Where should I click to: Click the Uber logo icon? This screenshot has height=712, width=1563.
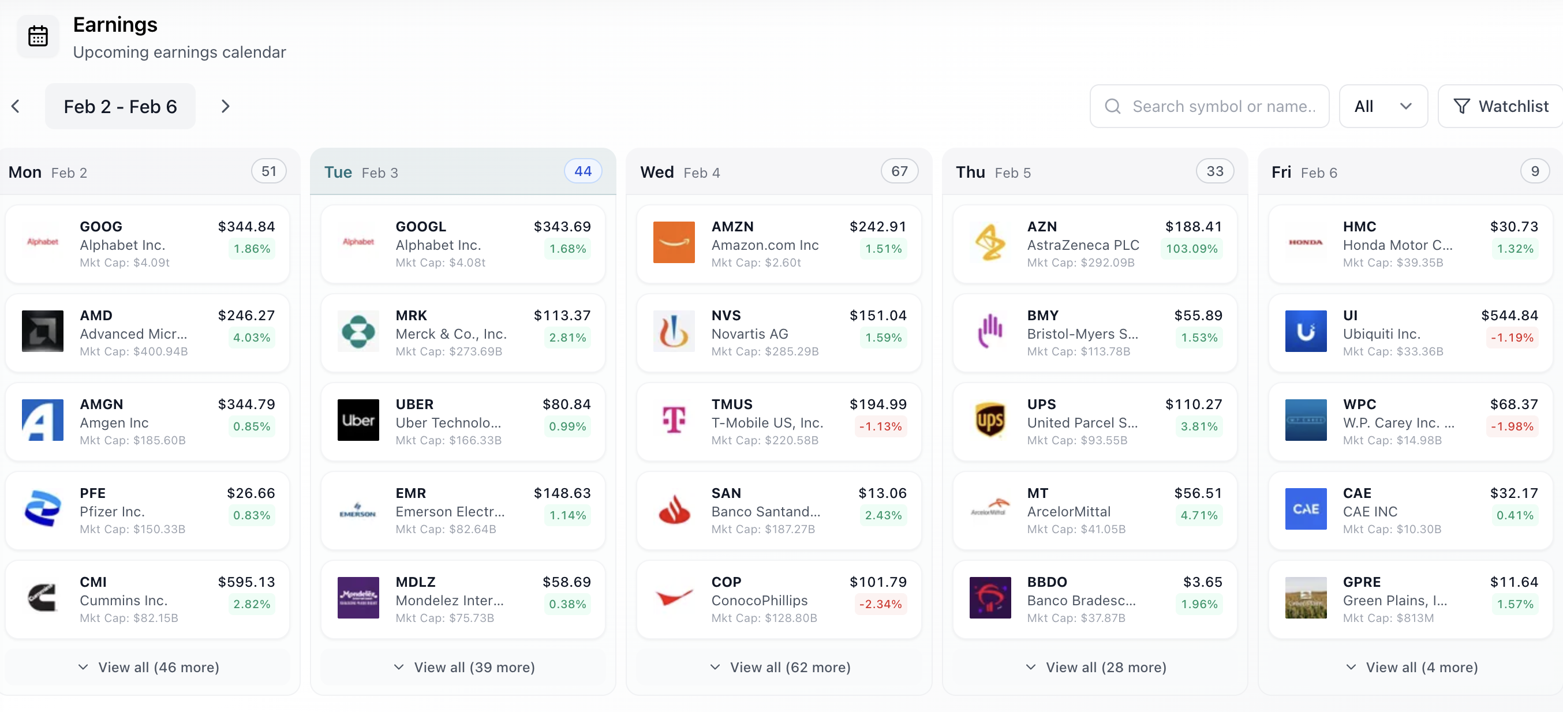tap(358, 420)
